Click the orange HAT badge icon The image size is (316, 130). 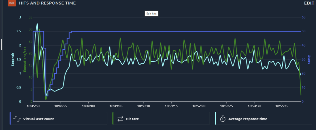tap(12, 3)
